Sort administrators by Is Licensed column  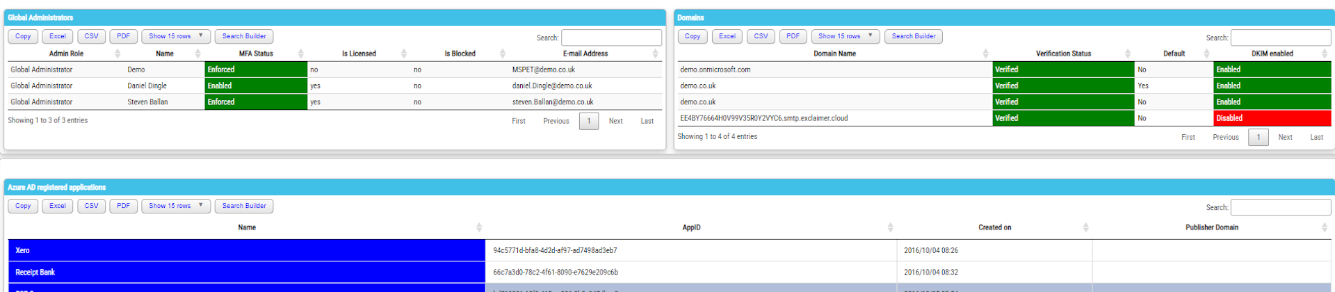(359, 54)
